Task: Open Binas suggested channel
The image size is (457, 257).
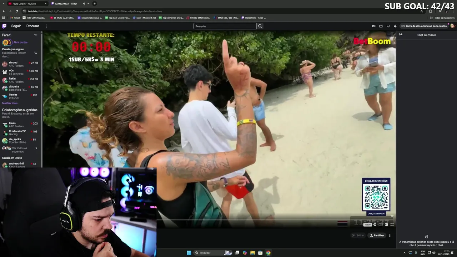Action: click(20, 125)
